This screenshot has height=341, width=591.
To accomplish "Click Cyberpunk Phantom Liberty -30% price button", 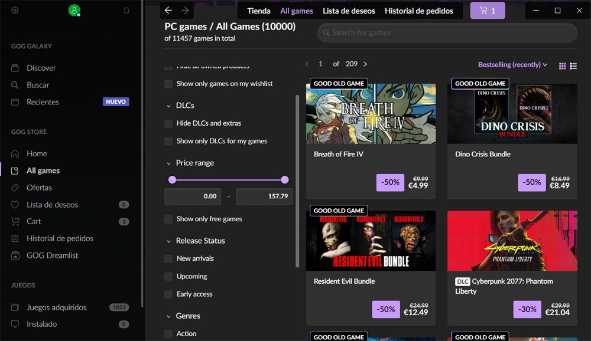I will tap(527, 309).
